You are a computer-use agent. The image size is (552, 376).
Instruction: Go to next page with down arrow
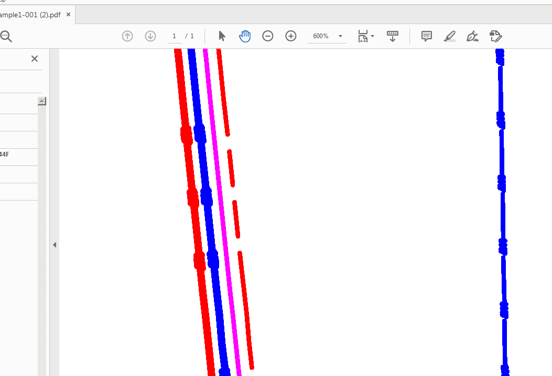(x=150, y=36)
